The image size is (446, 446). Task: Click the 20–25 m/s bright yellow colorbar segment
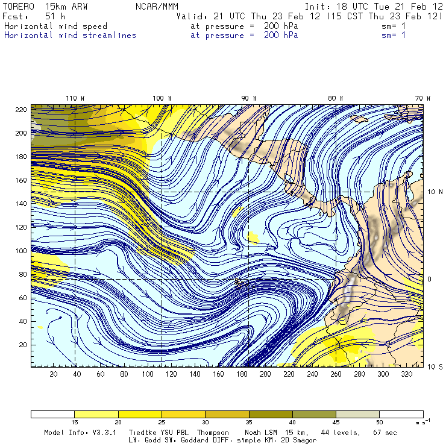[x=140, y=414]
